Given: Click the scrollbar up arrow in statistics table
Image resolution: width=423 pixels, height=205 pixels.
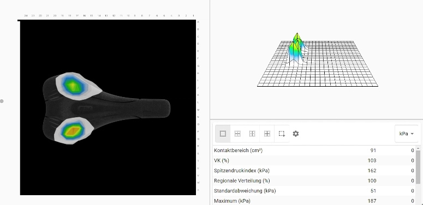Looking at the screenshot, I should click(x=418, y=148).
